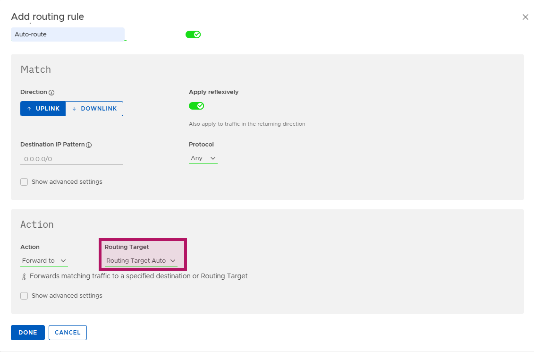
Task: Close the Add routing rule dialog
Action: (526, 17)
